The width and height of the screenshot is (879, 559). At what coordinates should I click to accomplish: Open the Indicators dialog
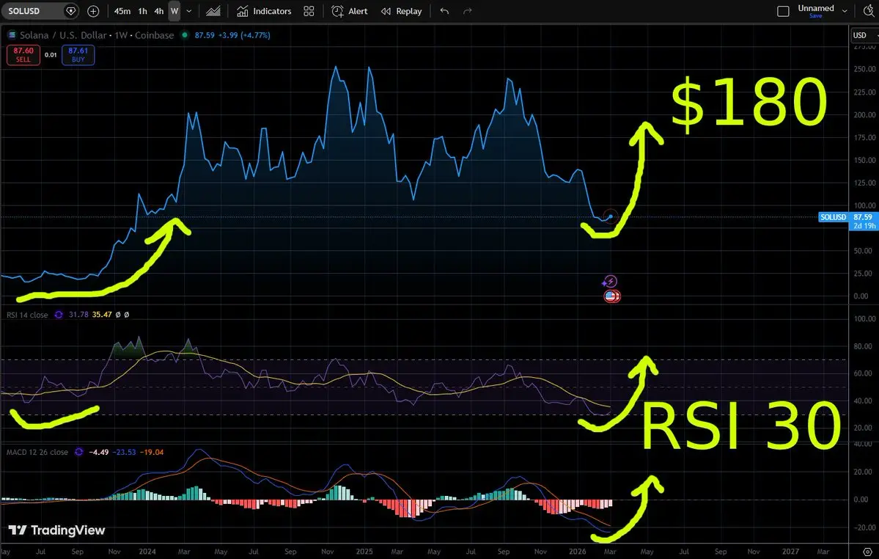coord(264,11)
